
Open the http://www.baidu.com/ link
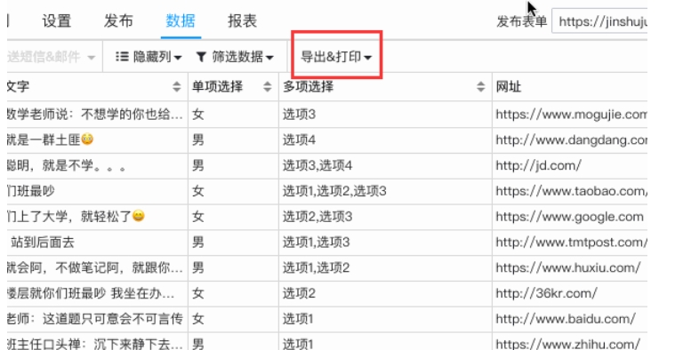(x=566, y=319)
